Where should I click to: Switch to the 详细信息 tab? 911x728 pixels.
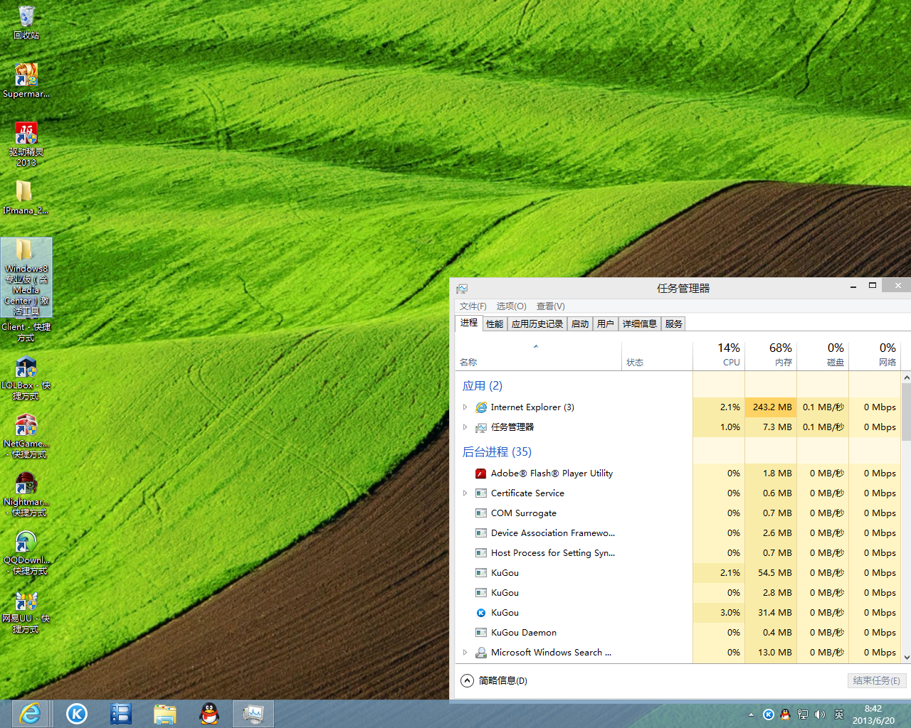click(639, 324)
